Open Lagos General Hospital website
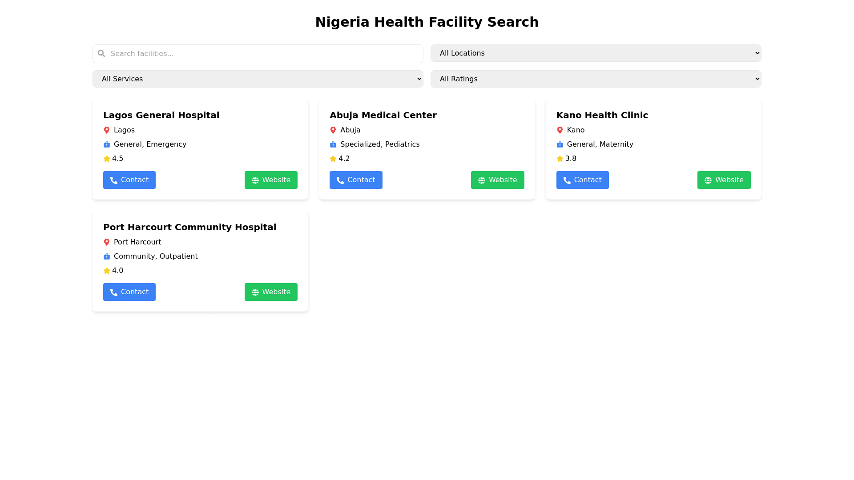Screen dimensions: 854x480 271,180
